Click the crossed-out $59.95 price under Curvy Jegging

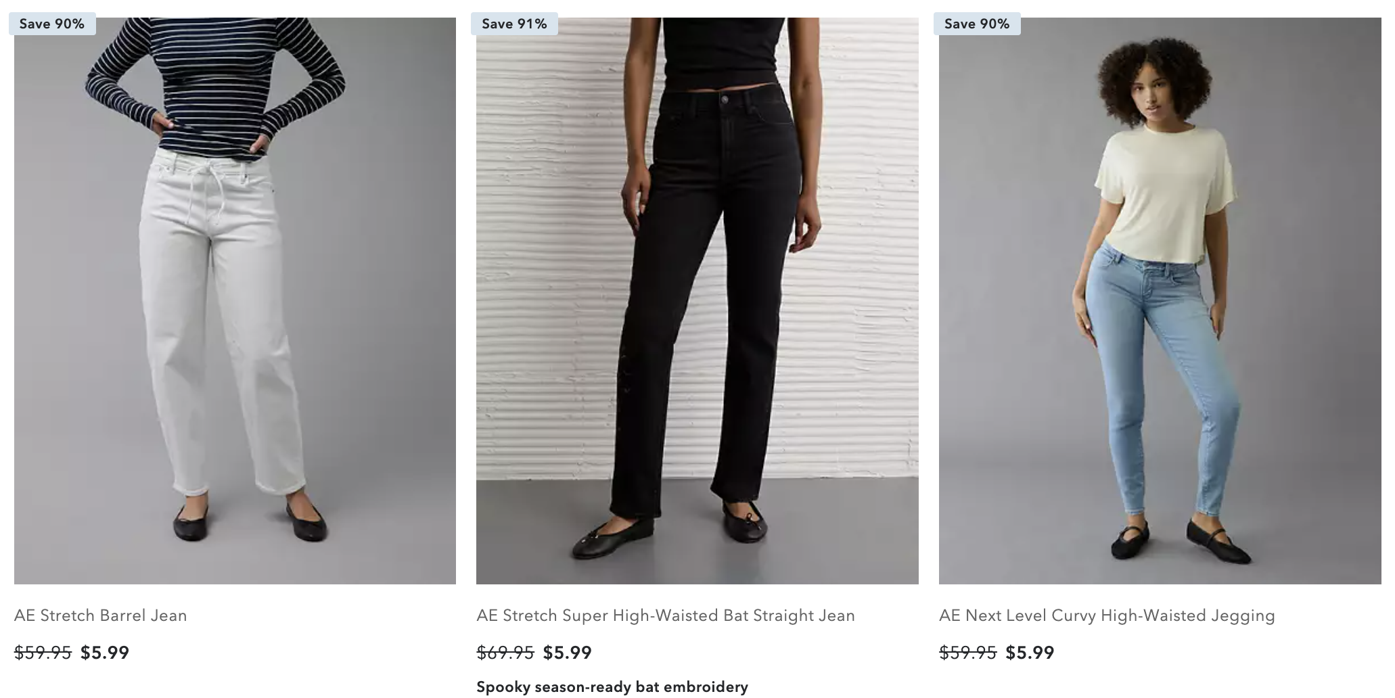pos(967,653)
